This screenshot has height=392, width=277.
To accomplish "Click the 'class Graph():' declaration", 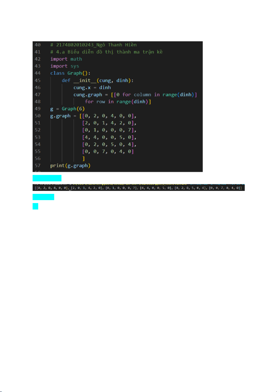I will click(x=70, y=73).
